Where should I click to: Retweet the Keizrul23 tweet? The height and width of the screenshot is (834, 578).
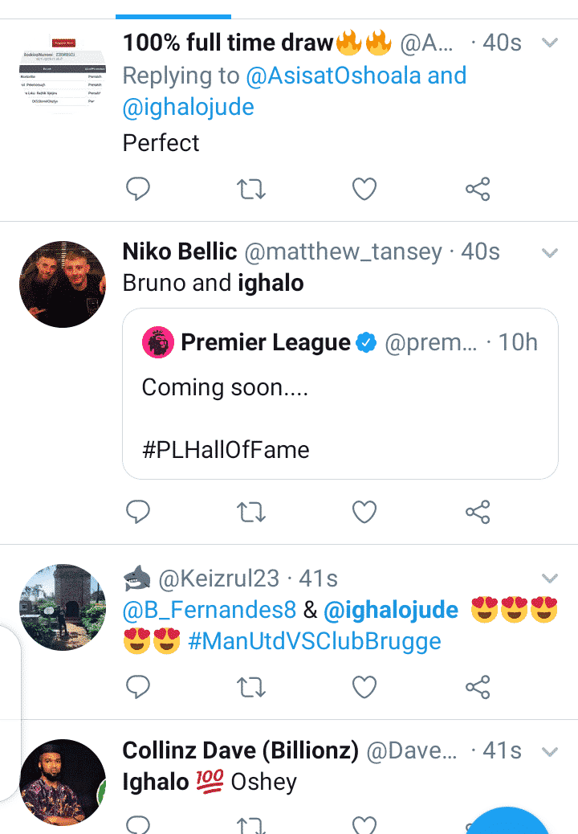tap(251, 686)
